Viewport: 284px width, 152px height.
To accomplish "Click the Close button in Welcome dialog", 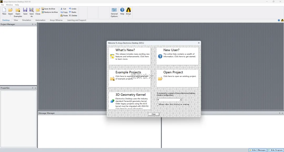I will point(154,114).
